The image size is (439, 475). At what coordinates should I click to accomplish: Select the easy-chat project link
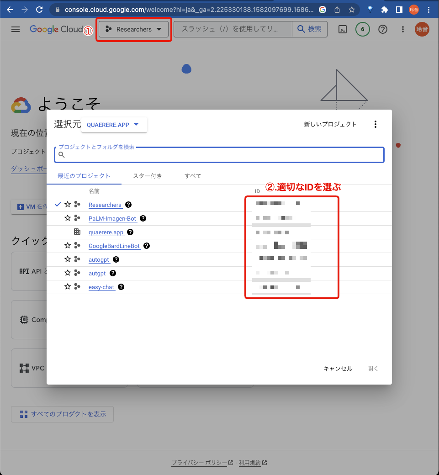(x=101, y=287)
